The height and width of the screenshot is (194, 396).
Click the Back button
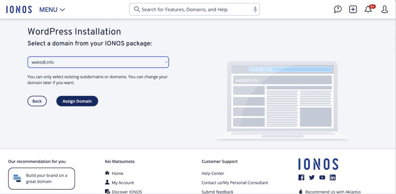(37, 101)
